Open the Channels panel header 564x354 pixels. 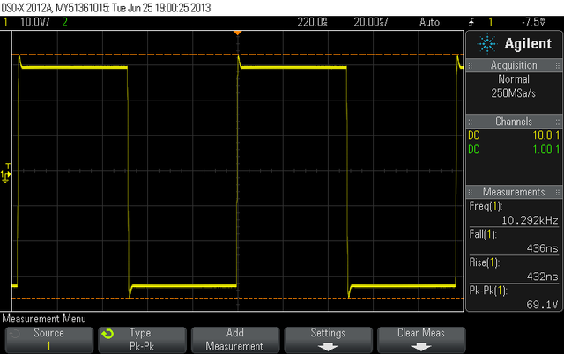click(514, 122)
